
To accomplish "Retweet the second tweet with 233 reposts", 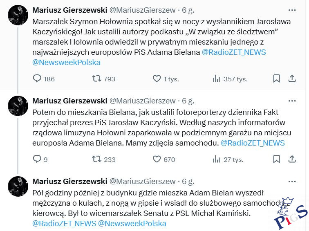I will (97, 159).
